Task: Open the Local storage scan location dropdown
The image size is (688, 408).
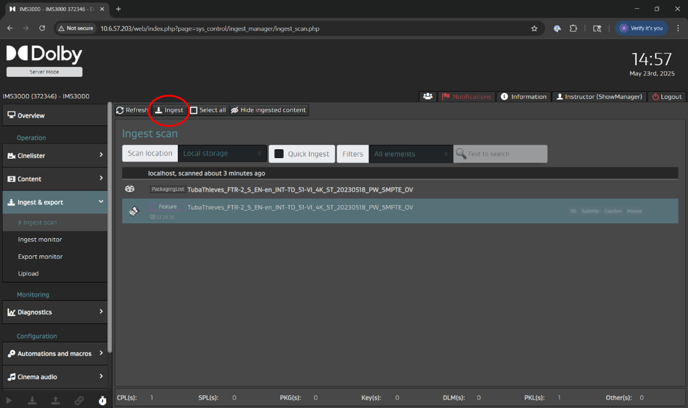Action: [222, 153]
